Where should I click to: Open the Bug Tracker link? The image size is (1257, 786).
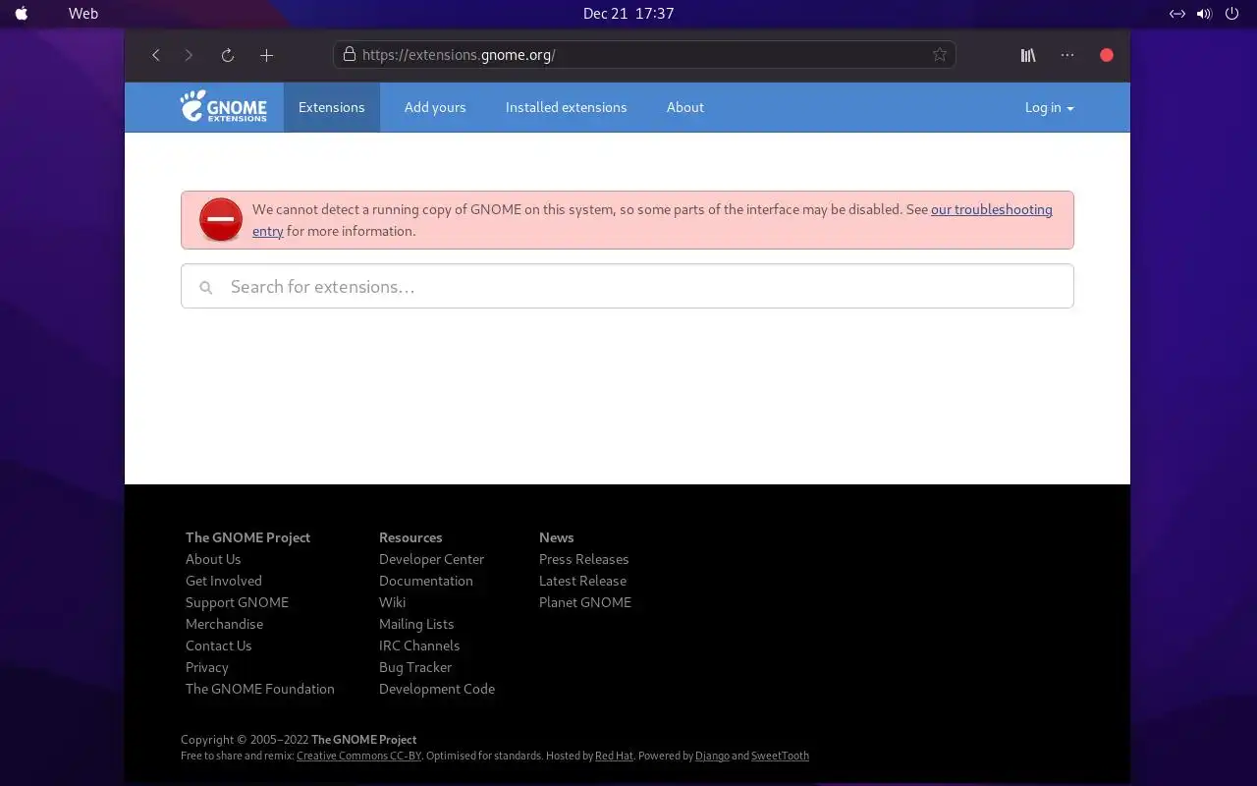[415, 667]
